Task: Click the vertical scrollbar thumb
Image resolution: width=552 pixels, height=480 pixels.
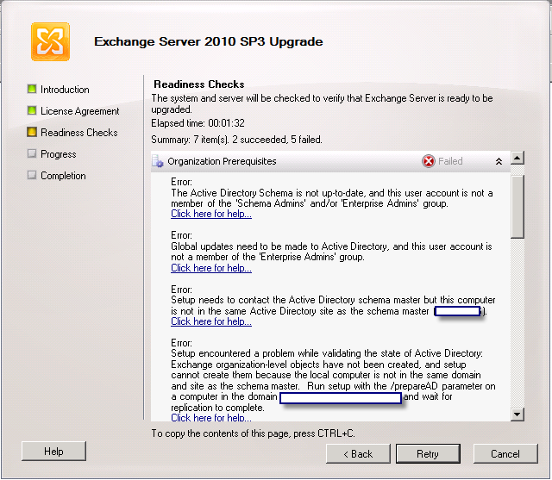Action: [517, 207]
